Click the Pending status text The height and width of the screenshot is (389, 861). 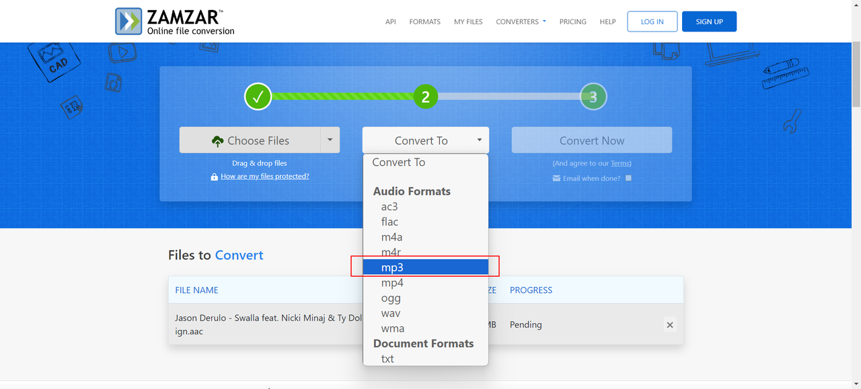tap(525, 325)
